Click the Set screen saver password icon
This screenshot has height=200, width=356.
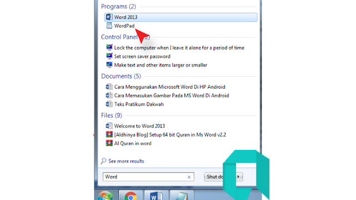pos(109,56)
